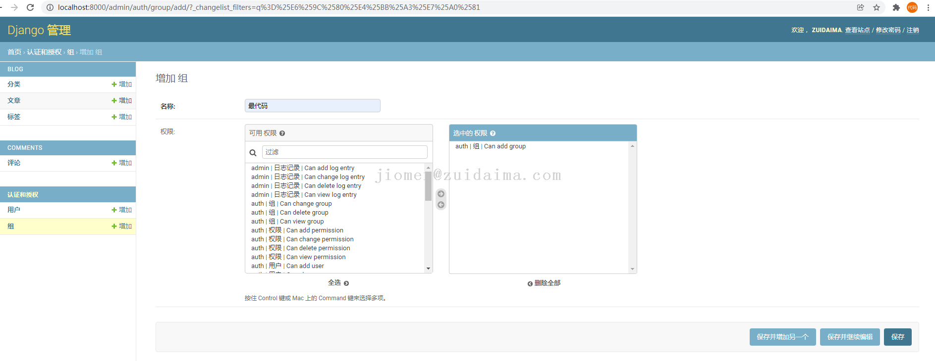
Task: Open COMMENTS app section header
Action: 25,148
